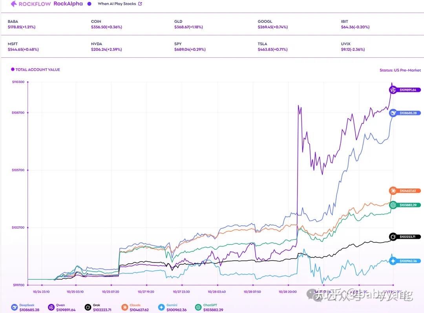This screenshot has height=313, width=424.
Task: Click the Grok marker at the chart line end
Action: (x=393, y=237)
